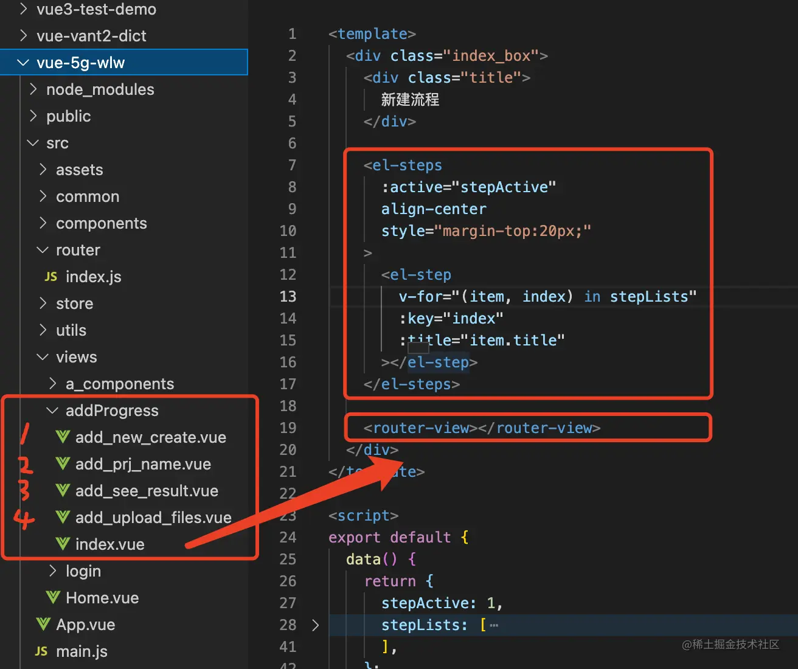
Task: Click line number 28 in the gutter
Action: [288, 625]
